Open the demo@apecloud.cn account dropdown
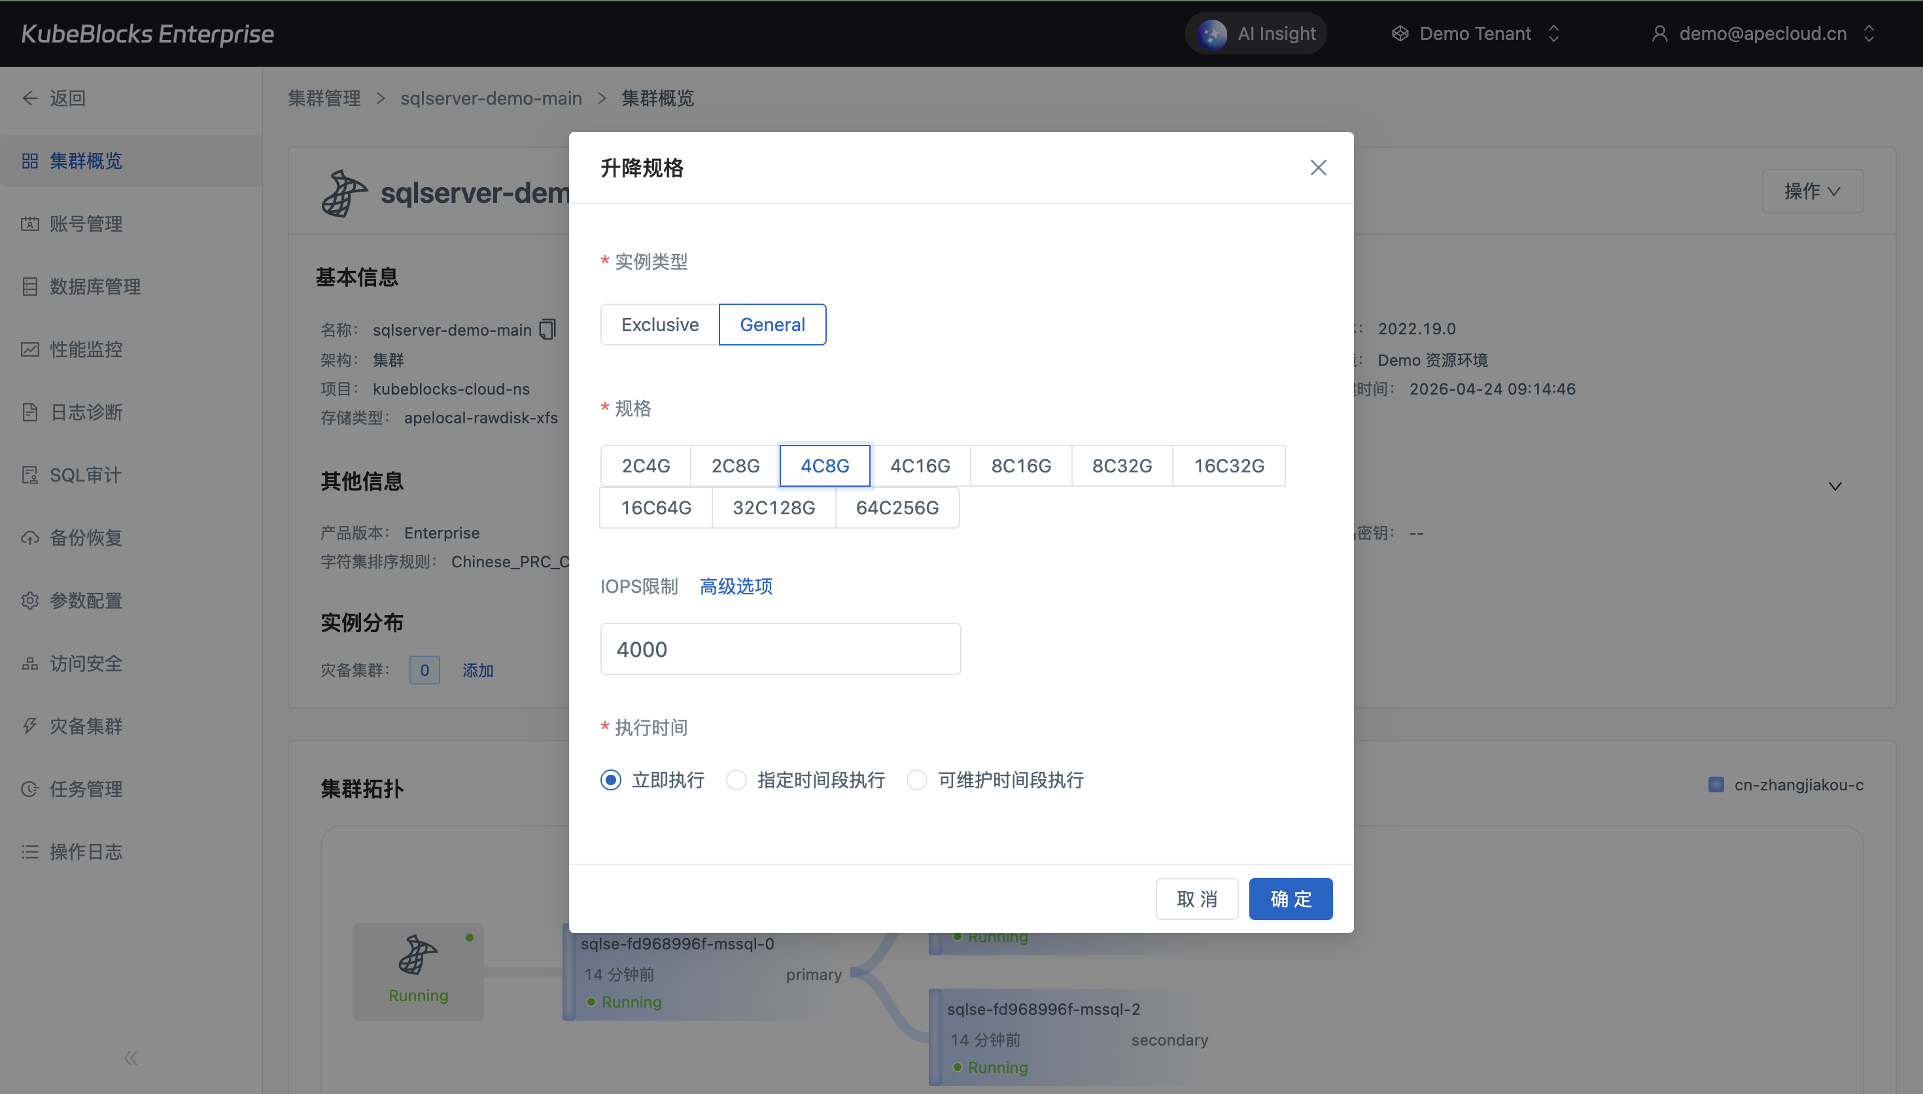The image size is (1923, 1094). coord(1762,34)
